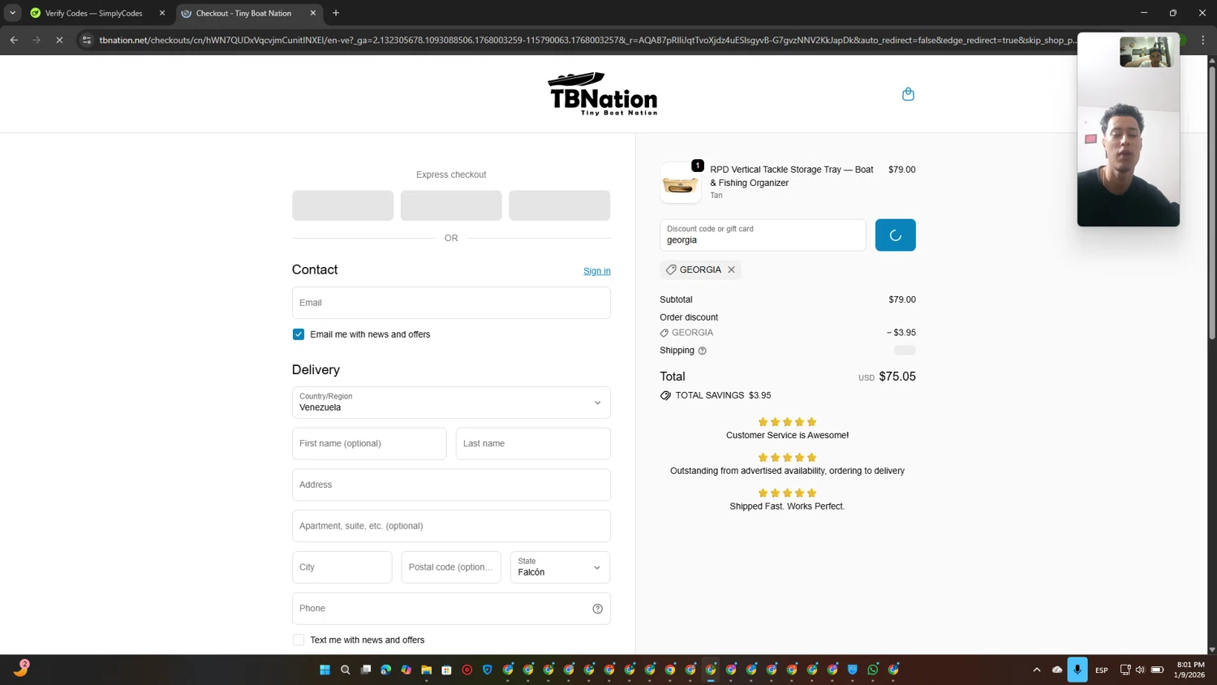Click the microphone tray icon
Image resolution: width=1217 pixels, height=685 pixels.
1077,670
